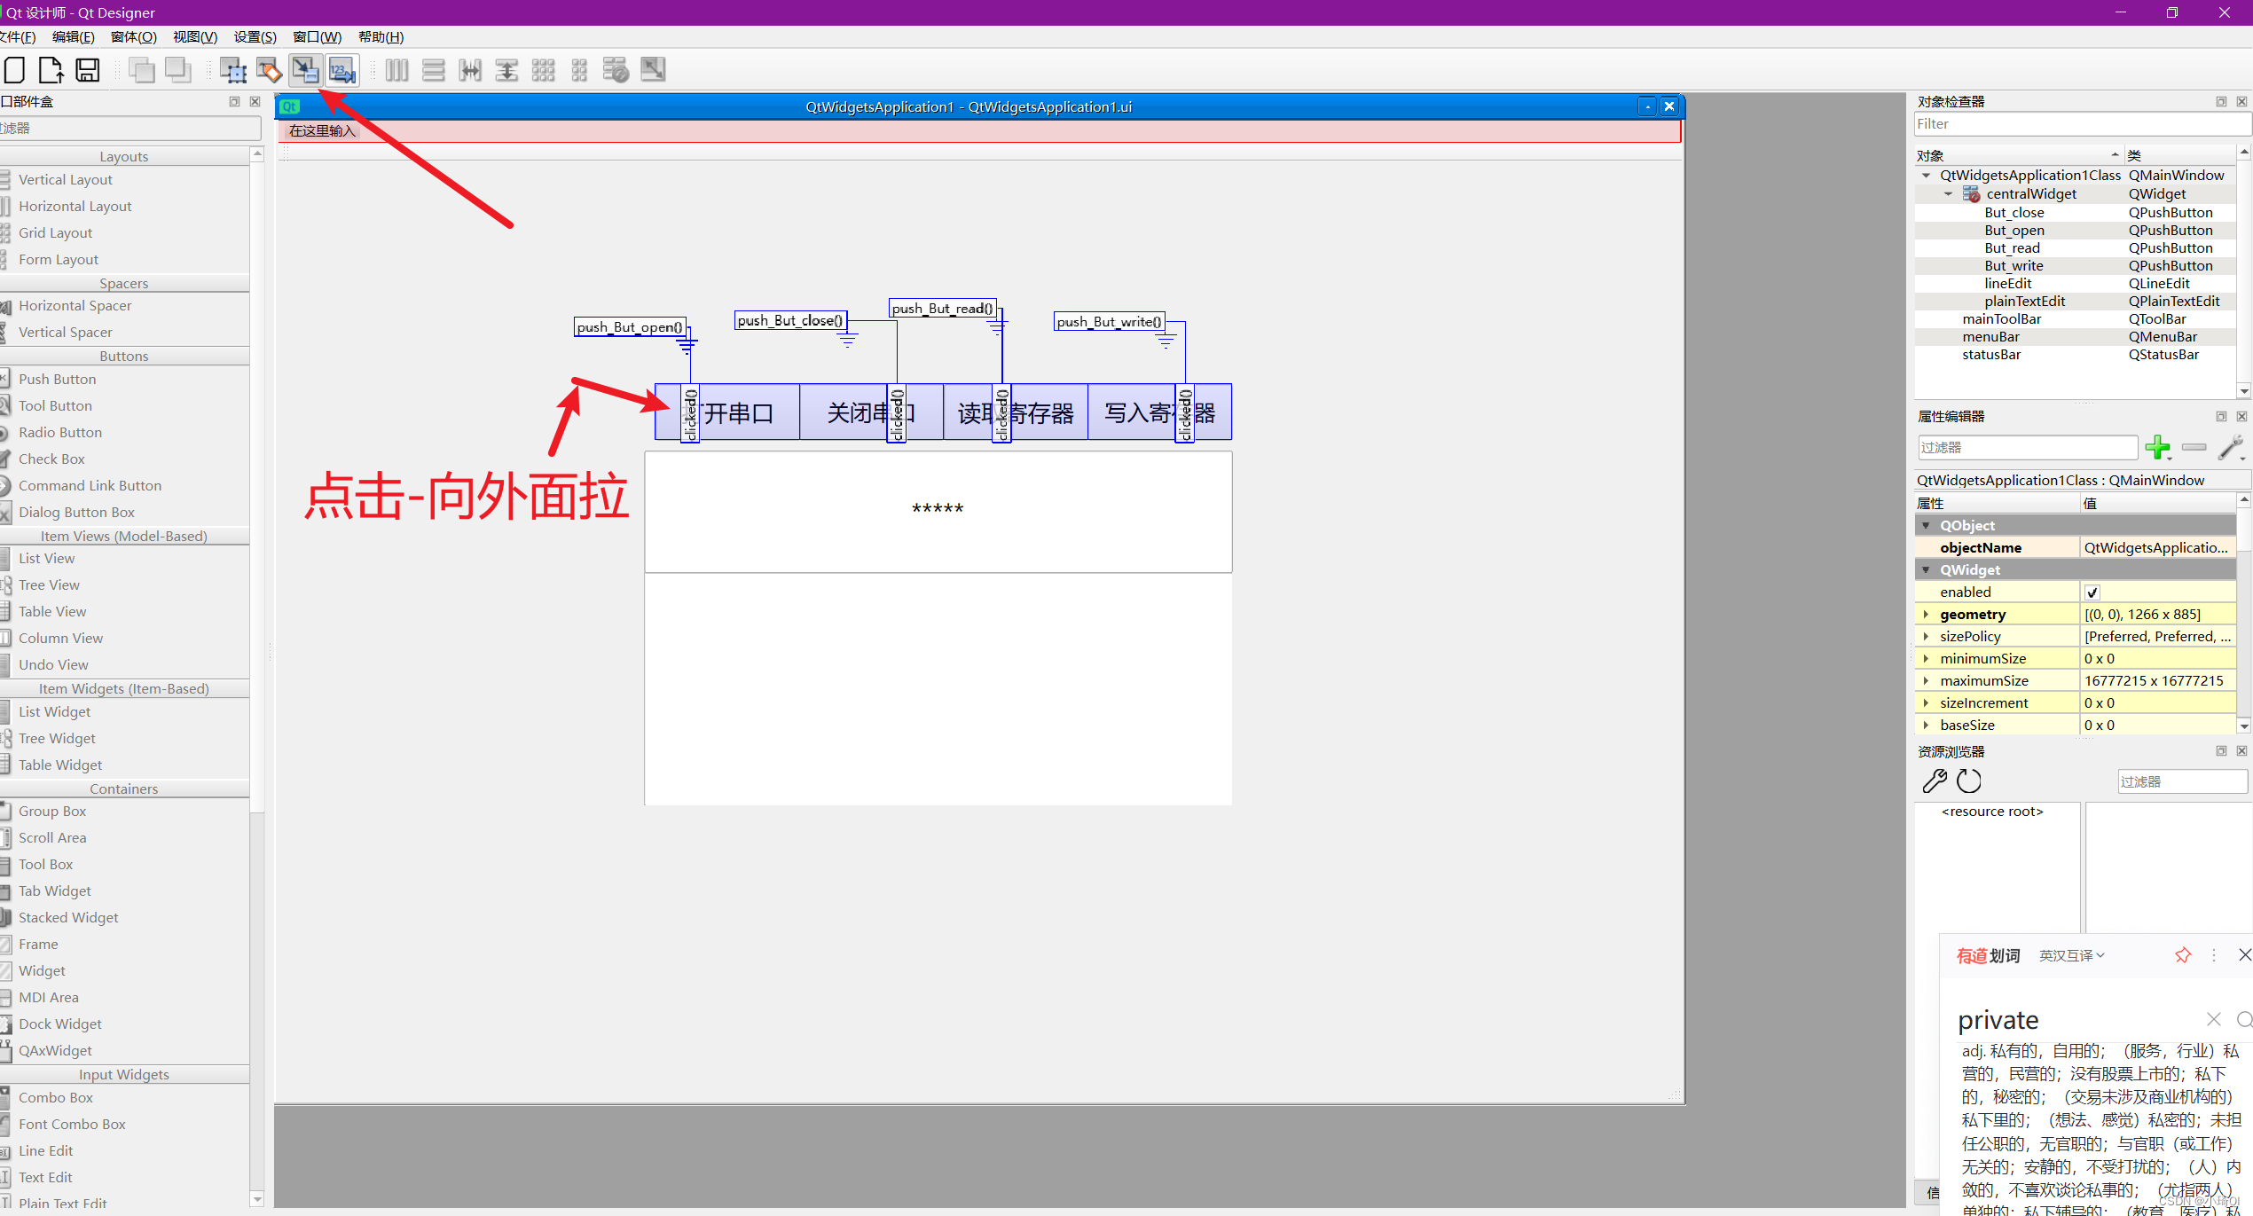Open 编辑 menu in menu bar
This screenshot has width=2253, height=1216.
point(76,36)
